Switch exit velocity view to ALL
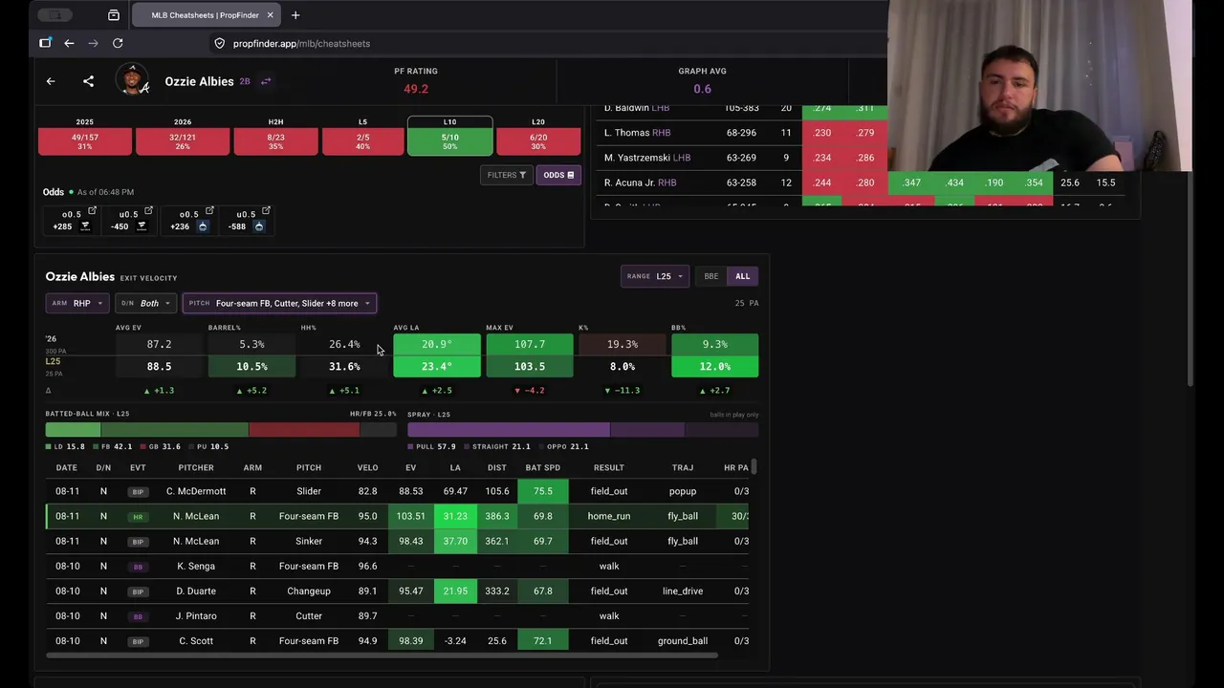Viewport: 1224px width, 688px height. click(743, 276)
